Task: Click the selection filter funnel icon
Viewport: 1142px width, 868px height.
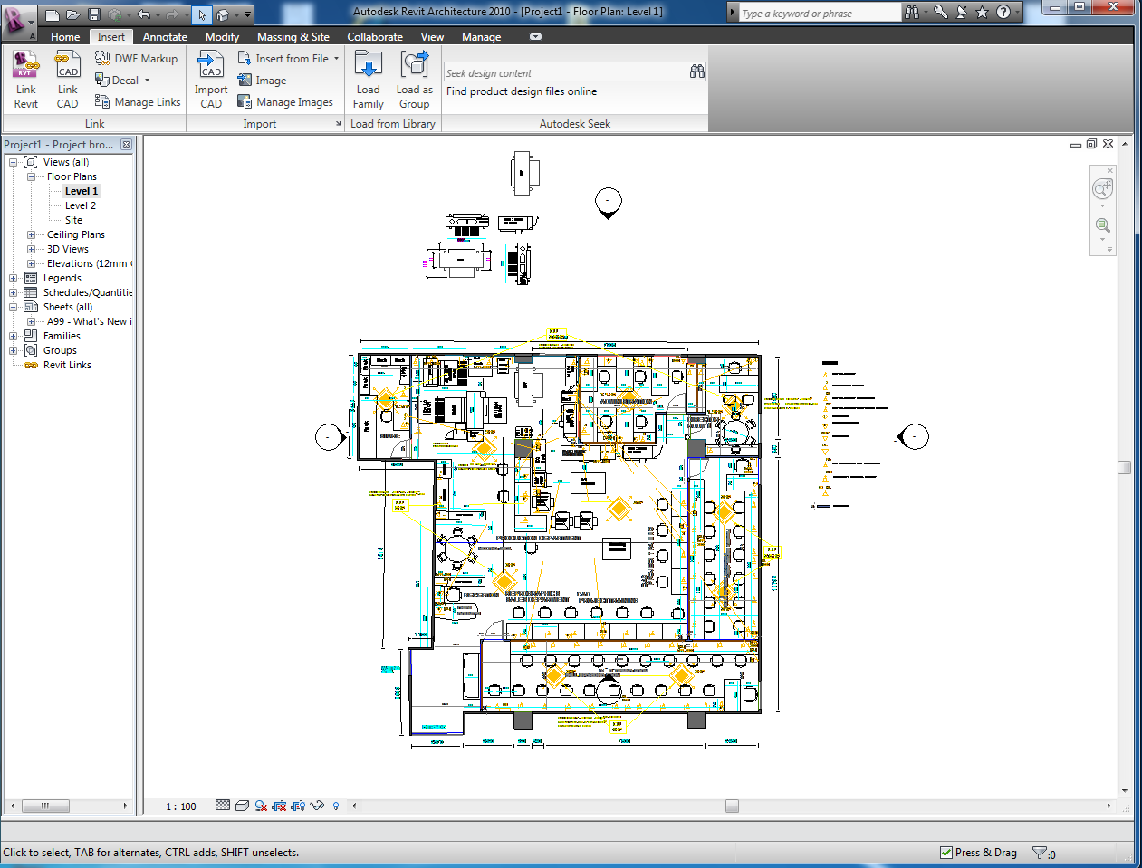Action: (x=1039, y=853)
